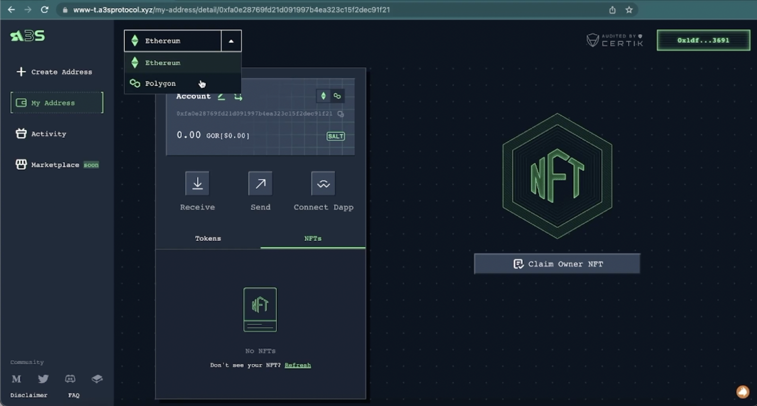Click the SALT badge on account card
The image size is (757, 406).
[x=335, y=136]
